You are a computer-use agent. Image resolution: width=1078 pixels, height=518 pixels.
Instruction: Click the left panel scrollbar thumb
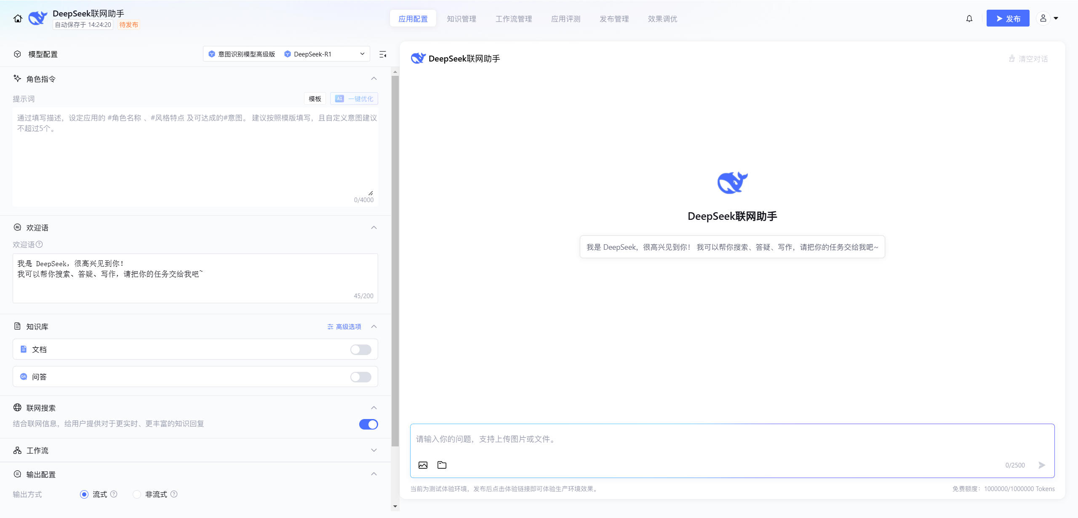pyautogui.click(x=395, y=261)
